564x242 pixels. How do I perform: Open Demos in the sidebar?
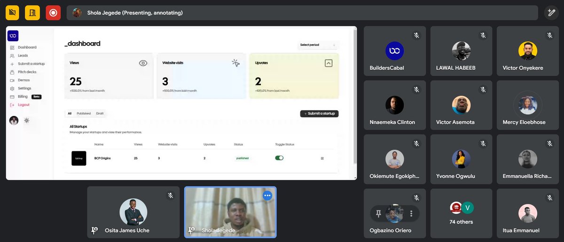click(x=23, y=80)
